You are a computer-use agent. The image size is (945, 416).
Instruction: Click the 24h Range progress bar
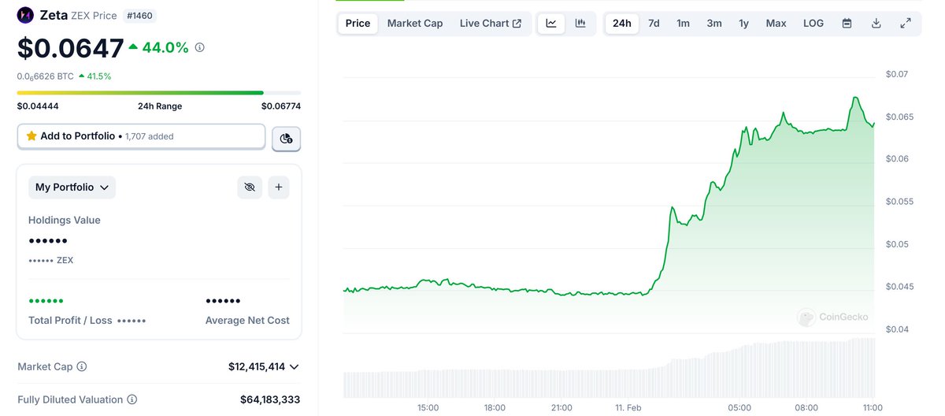(159, 92)
